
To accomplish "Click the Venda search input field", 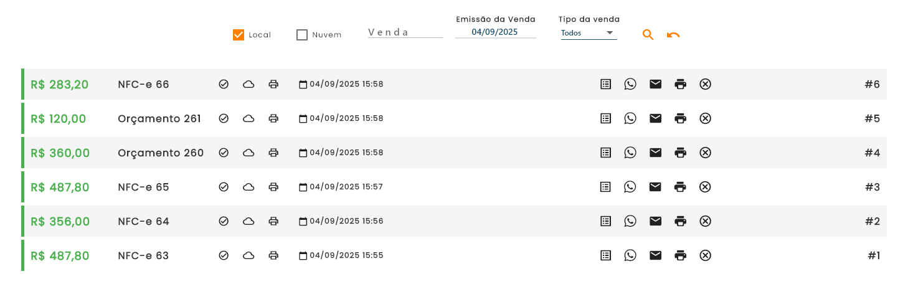I will coord(405,32).
